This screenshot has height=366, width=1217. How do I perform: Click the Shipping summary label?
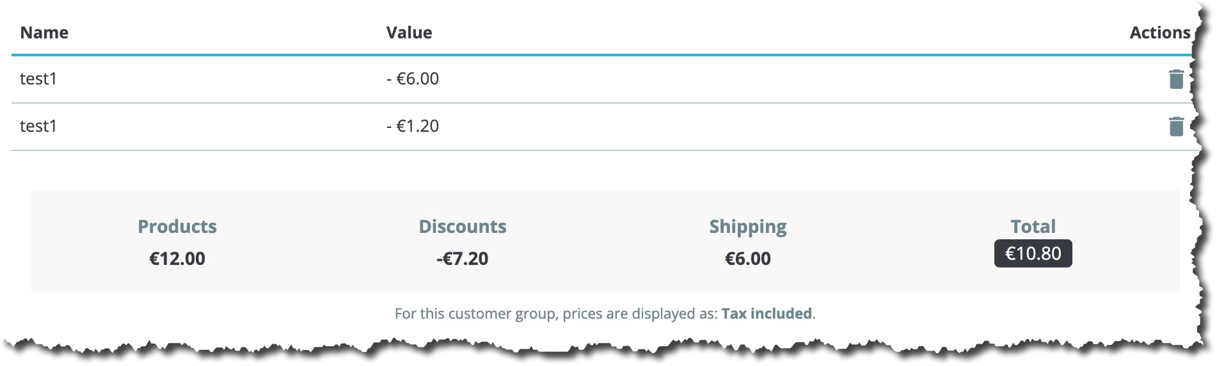748,227
